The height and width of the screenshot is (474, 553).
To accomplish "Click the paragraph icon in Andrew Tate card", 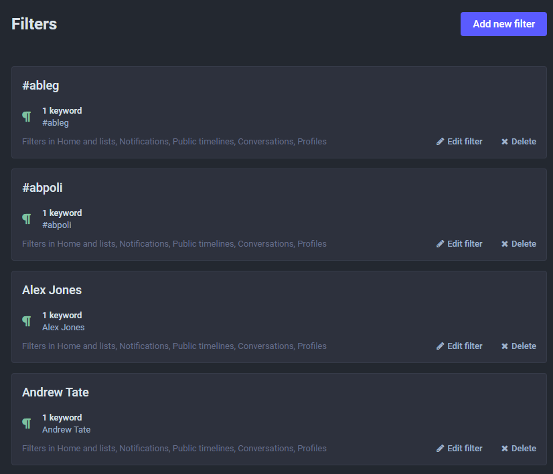I will 27,423.
